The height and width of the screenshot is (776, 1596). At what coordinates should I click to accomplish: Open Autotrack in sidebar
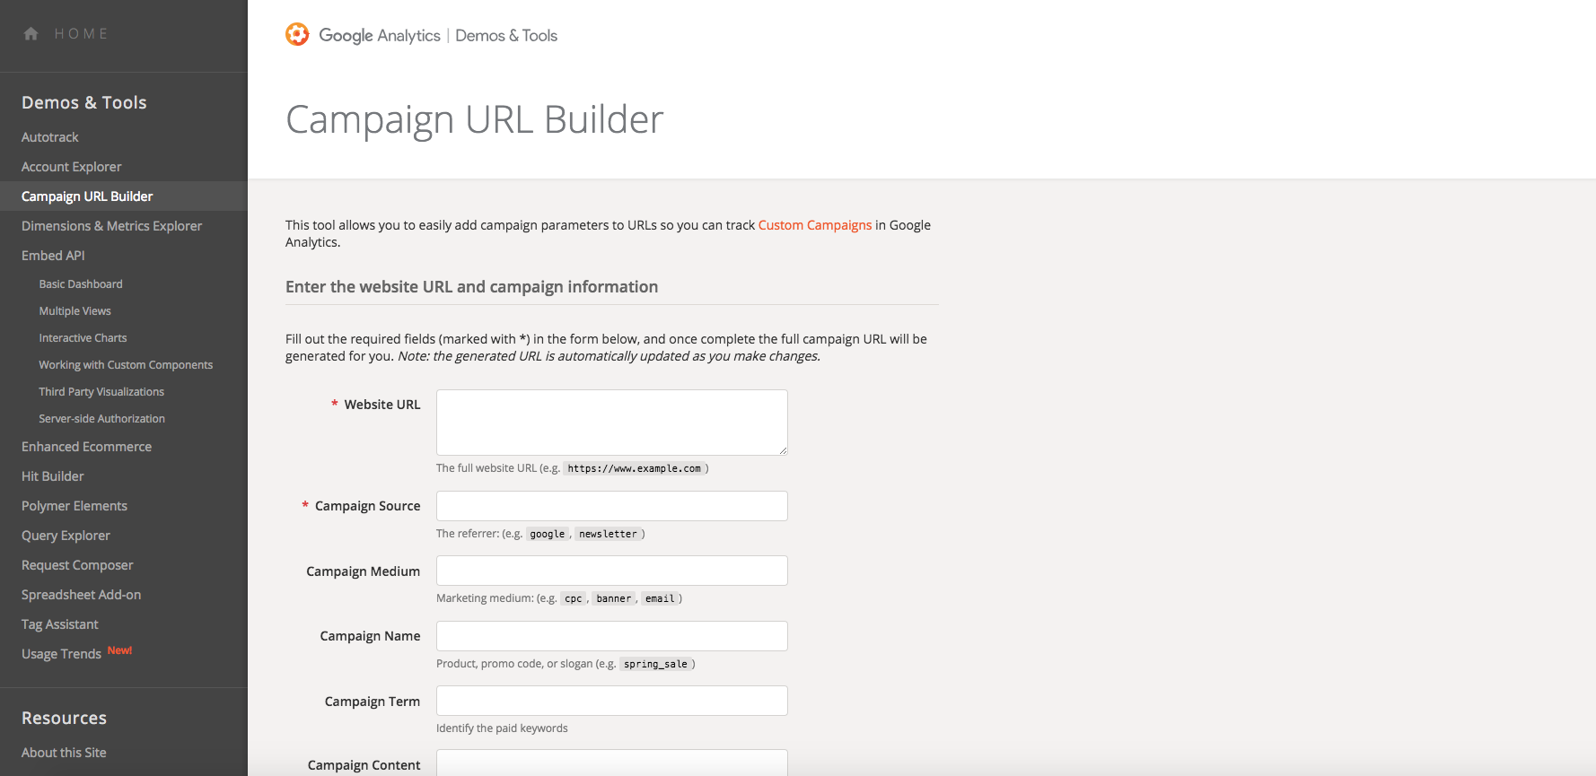[x=50, y=137]
